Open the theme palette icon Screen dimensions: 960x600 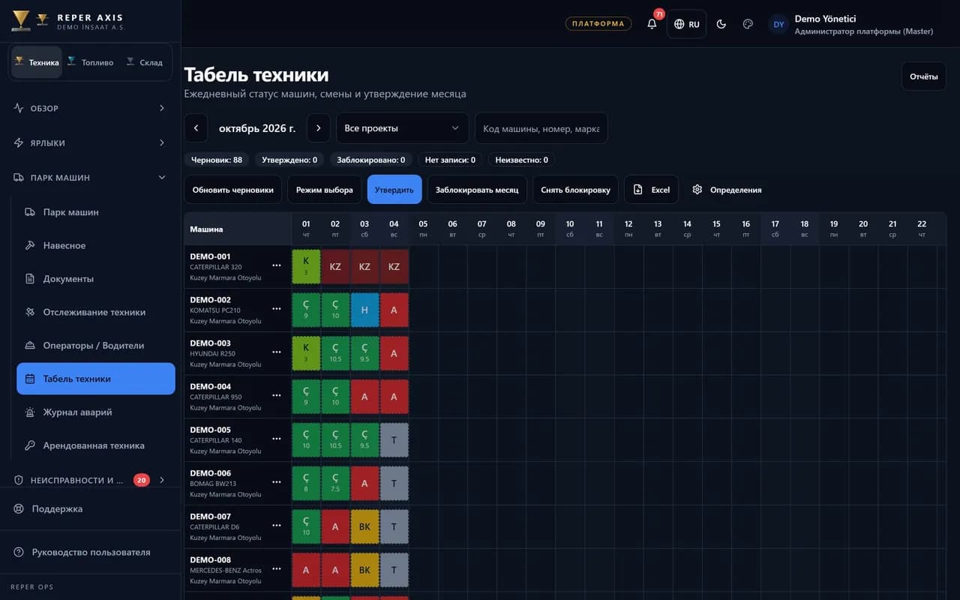click(748, 24)
